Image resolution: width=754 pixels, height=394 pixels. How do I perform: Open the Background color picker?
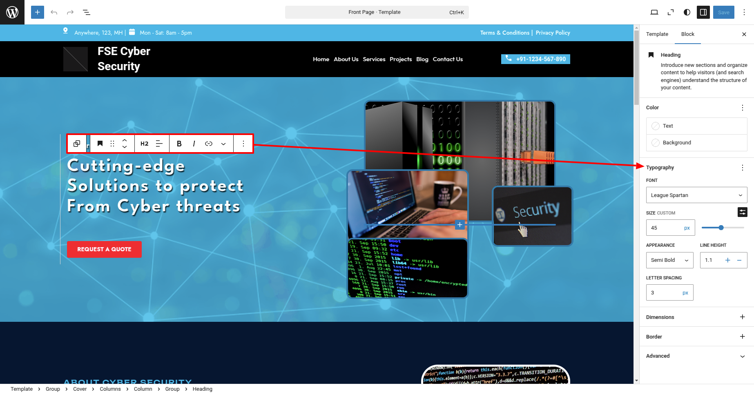pos(697,143)
